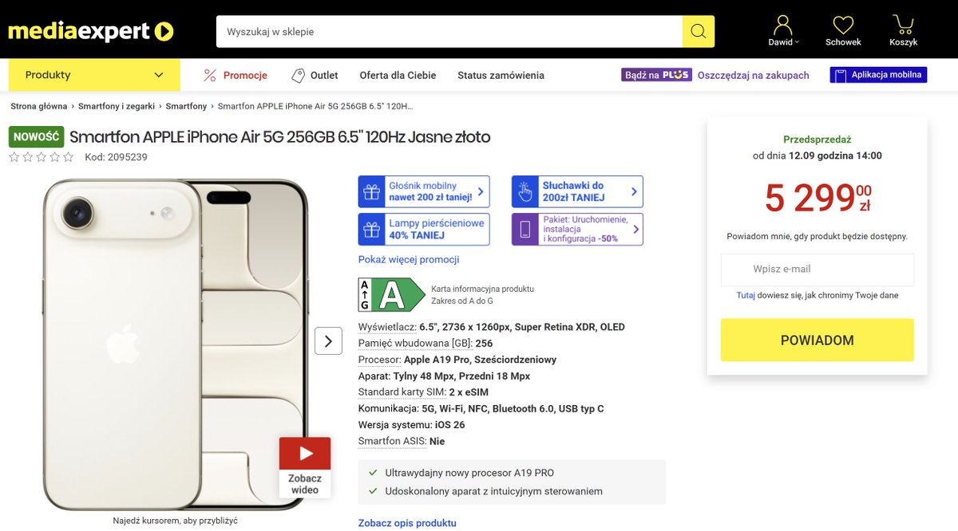Click the gift icon on Głośnik mobilny promo
The width and height of the screenshot is (958, 531).
tap(371, 192)
